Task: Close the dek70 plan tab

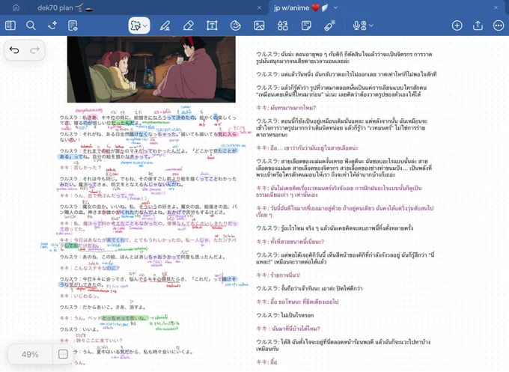Action: pyautogui.click(x=259, y=7)
